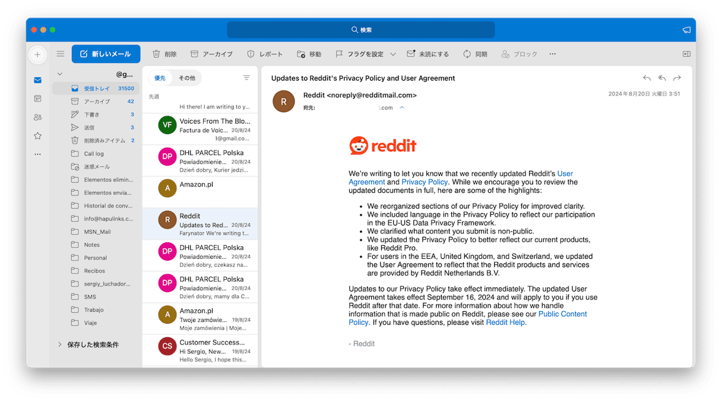The image size is (722, 402).
Task: Open the Favorites star view
Action: [x=38, y=136]
